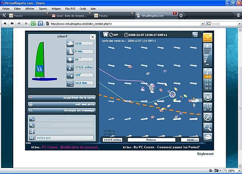Open the 100% zoom dropdown in status bar
The height and width of the screenshot is (174, 242).
click(x=239, y=171)
